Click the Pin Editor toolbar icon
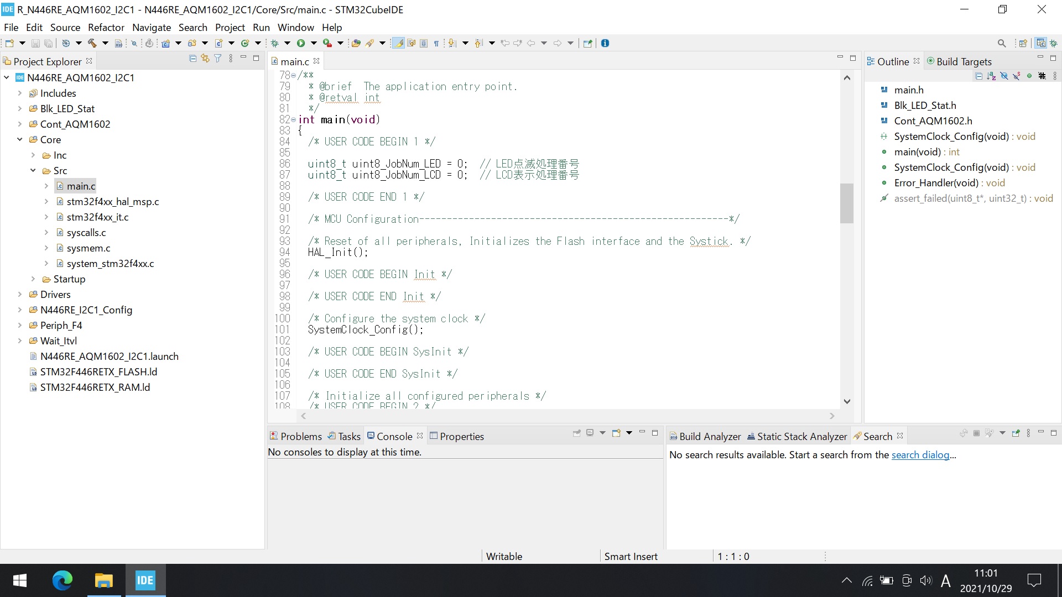 point(587,43)
